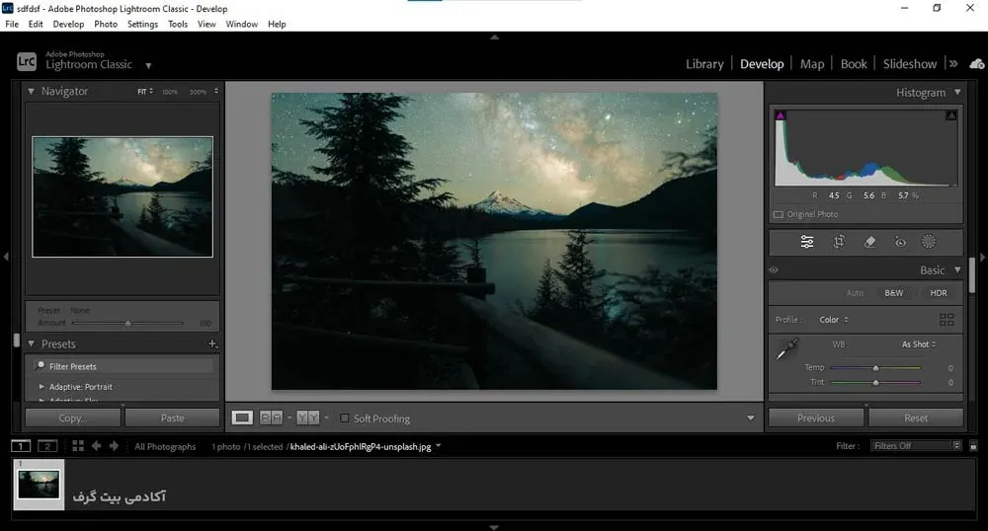The image size is (988, 531).
Task: Switch to the Book module
Action: pos(854,63)
